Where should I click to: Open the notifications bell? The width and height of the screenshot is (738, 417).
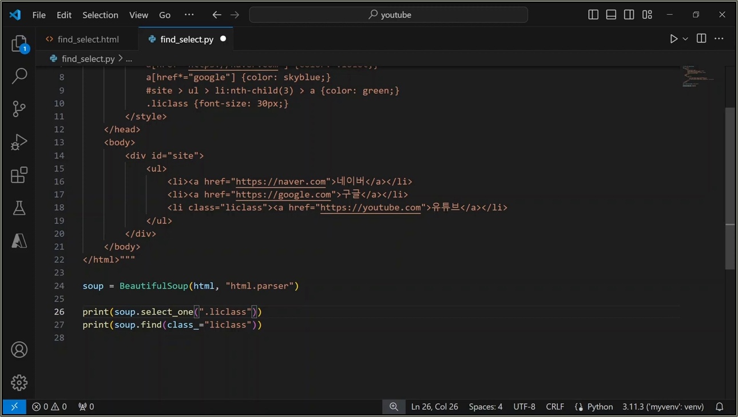720,407
